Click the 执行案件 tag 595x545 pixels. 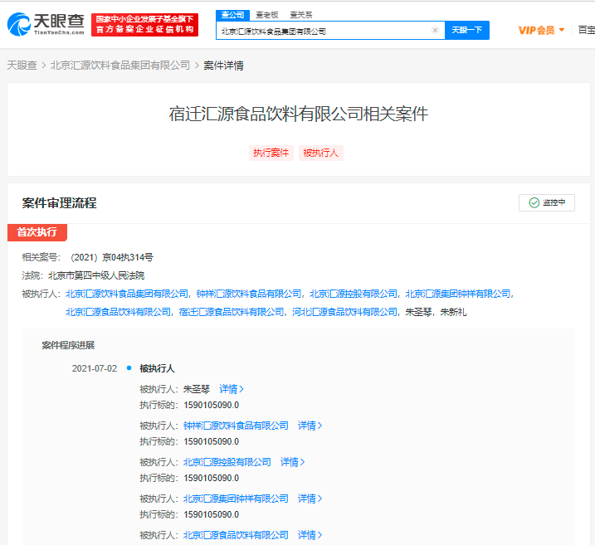pyautogui.click(x=271, y=153)
